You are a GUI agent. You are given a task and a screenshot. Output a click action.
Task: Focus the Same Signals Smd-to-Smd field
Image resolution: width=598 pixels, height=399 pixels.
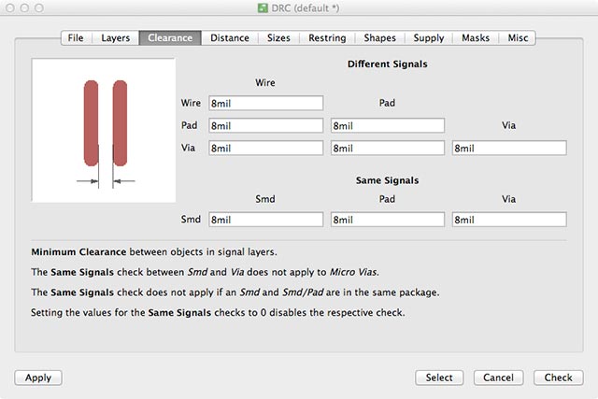(265, 220)
